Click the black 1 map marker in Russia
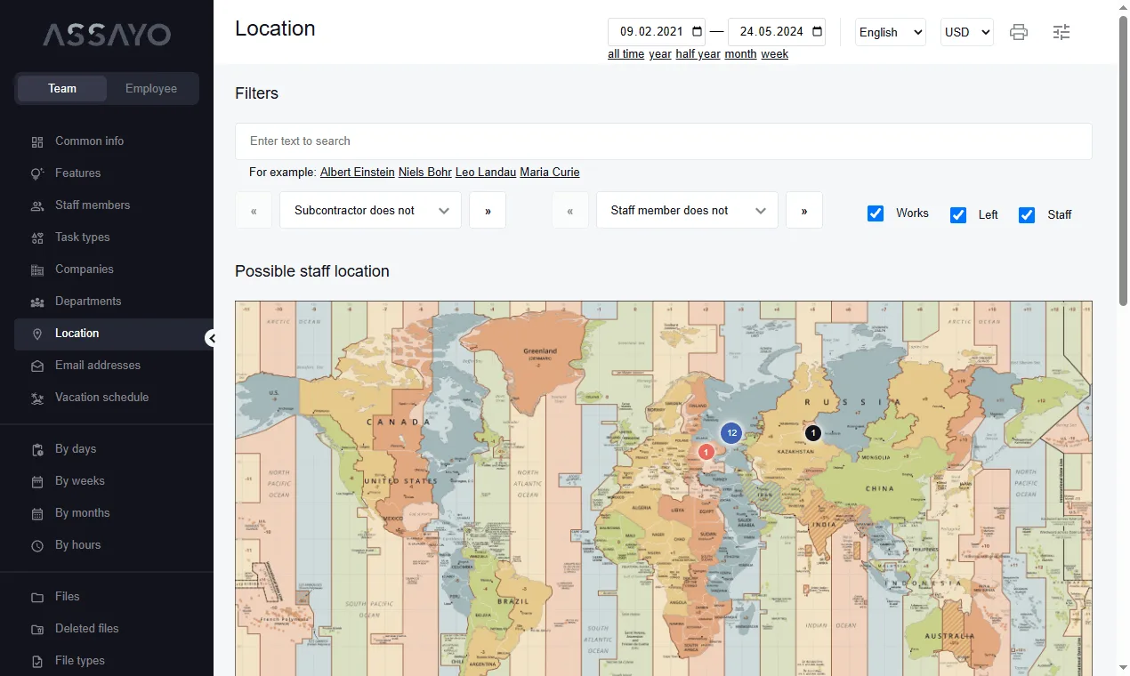1130x676 pixels. tap(812, 433)
